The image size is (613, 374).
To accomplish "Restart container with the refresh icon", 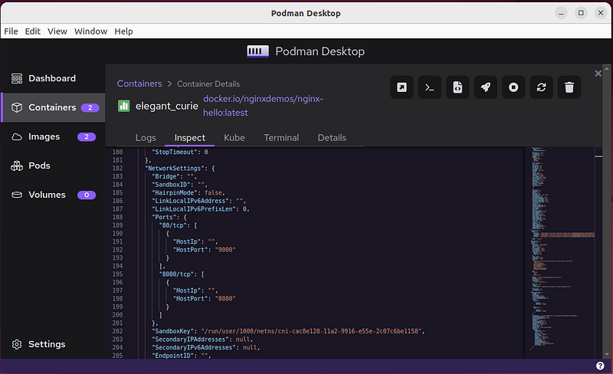I will (x=541, y=87).
